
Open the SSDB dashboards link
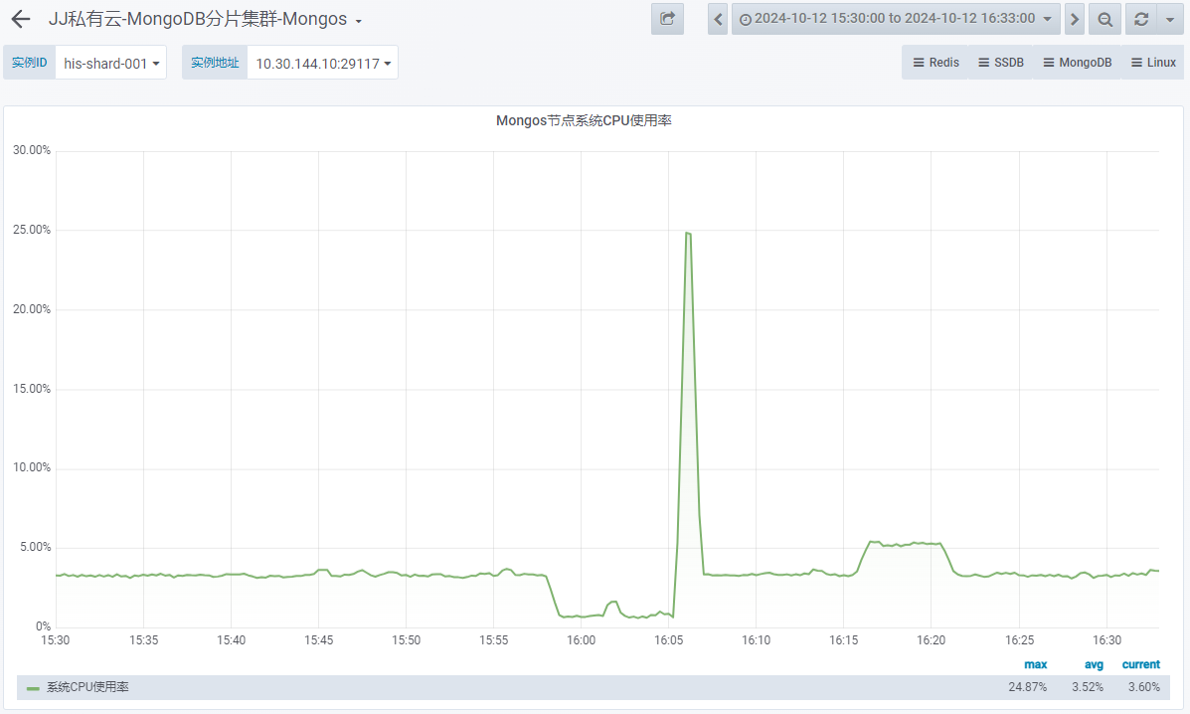[x=1000, y=63]
